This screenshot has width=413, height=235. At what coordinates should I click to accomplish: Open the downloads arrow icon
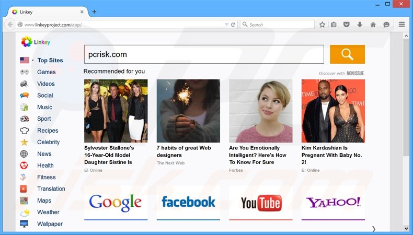click(x=360, y=25)
